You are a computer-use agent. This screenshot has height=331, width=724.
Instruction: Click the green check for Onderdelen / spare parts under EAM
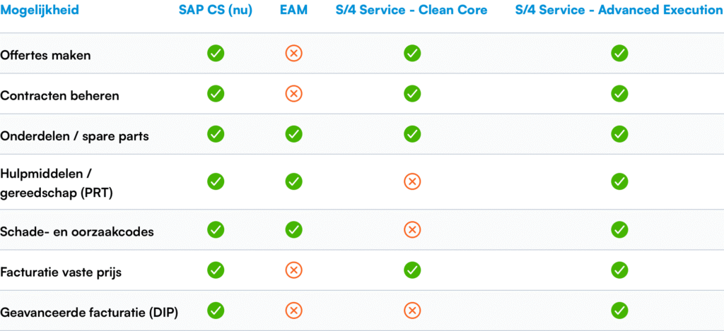coord(293,134)
